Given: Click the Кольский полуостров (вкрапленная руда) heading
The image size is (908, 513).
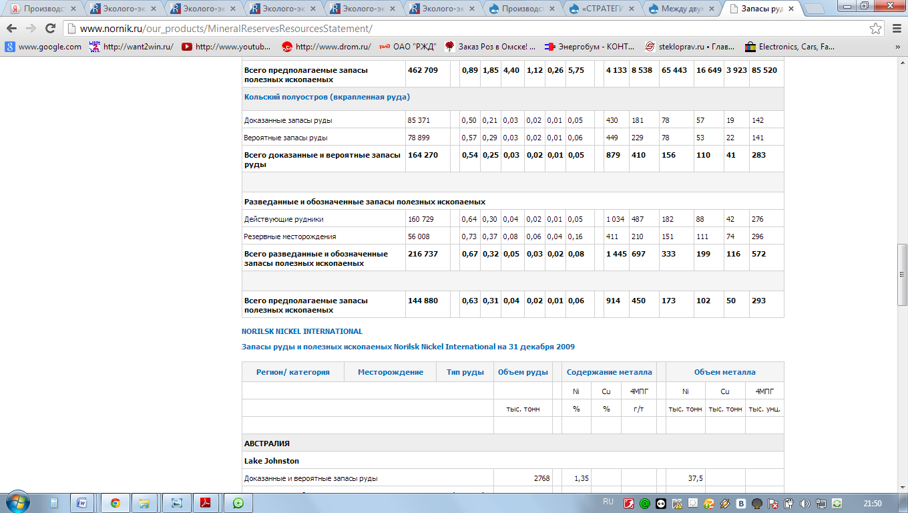Looking at the screenshot, I should pos(327,97).
